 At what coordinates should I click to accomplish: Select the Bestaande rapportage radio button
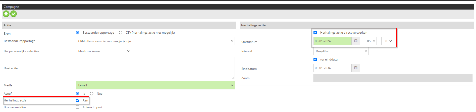[78, 33]
